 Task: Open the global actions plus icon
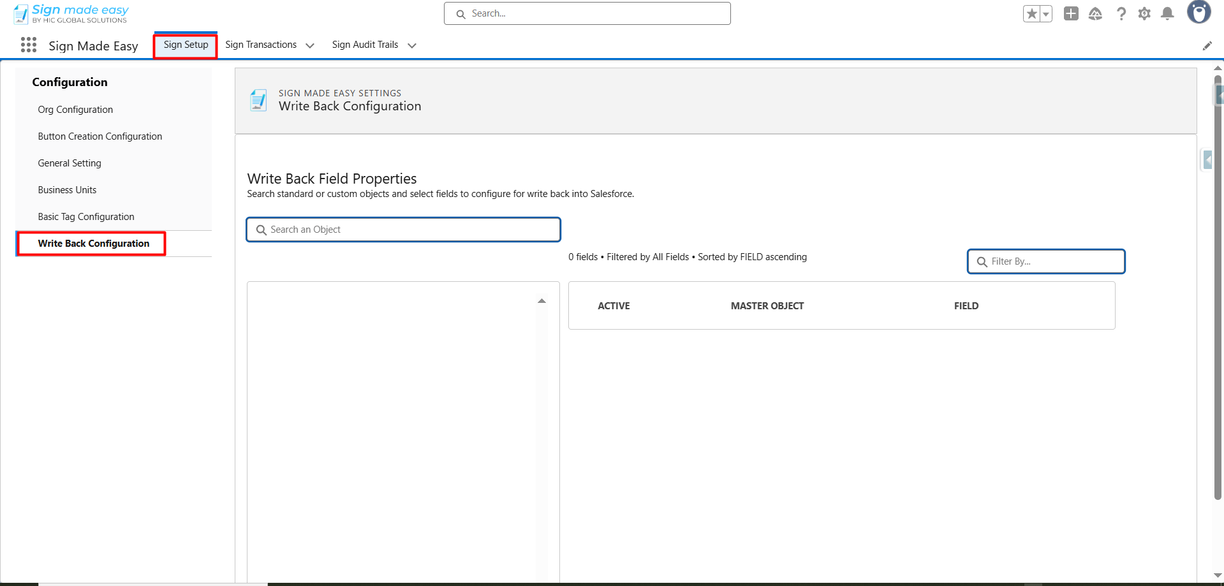pyautogui.click(x=1071, y=13)
